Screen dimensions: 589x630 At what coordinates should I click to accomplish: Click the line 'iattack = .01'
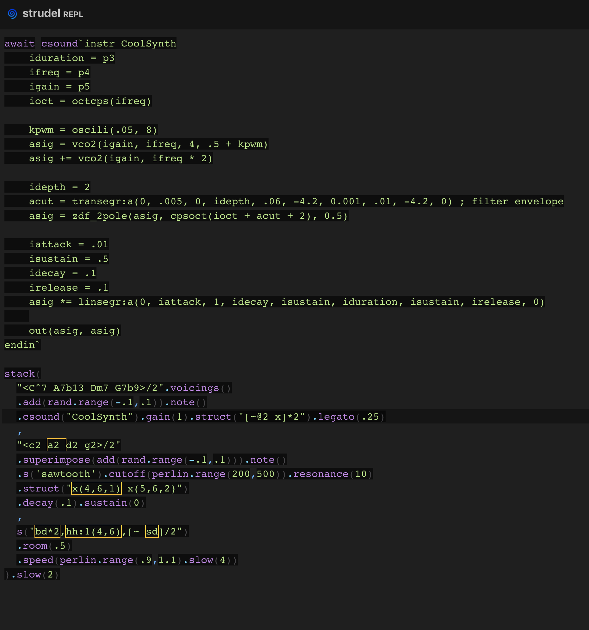click(69, 244)
